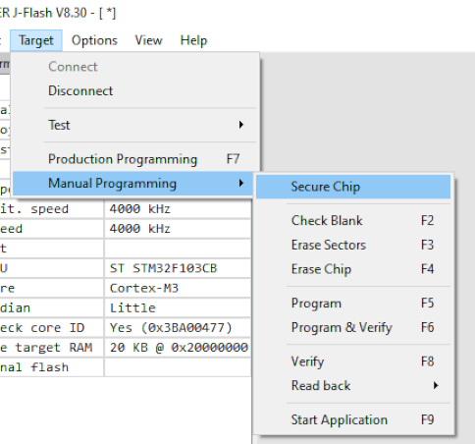Click the Yes (0x3BA00477) cell
The height and width of the screenshot is (444, 475).
178,328
